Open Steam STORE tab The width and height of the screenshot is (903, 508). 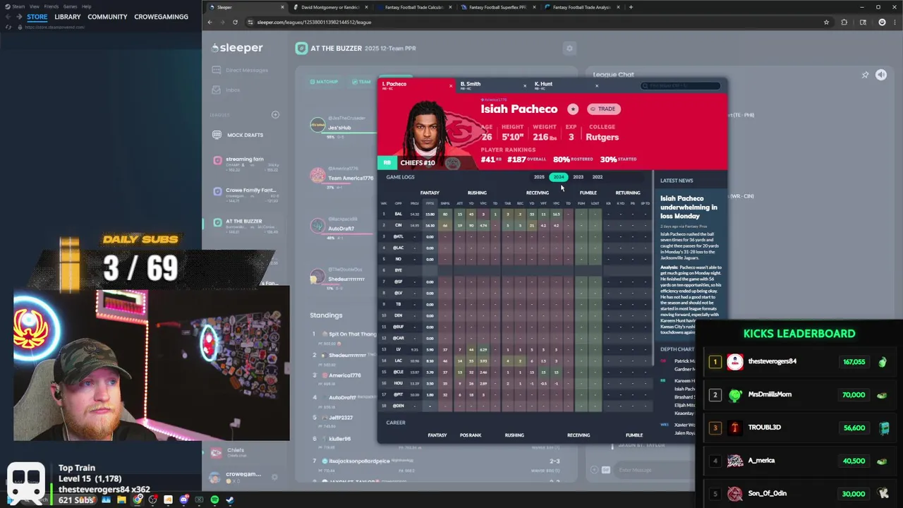point(37,16)
